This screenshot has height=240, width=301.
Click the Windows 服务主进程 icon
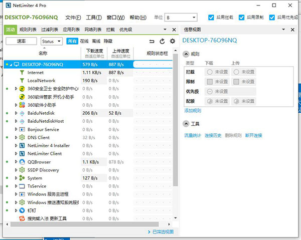click(22, 194)
